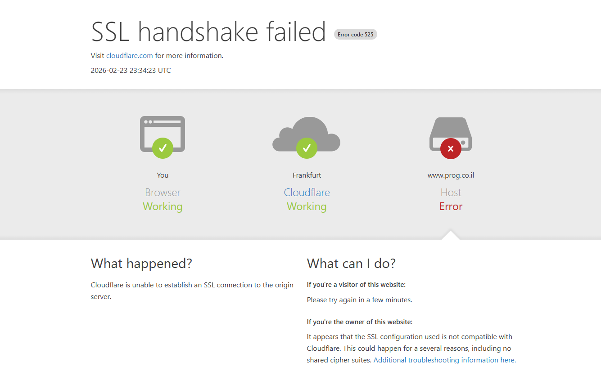The width and height of the screenshot is (601, 371).
Task: Click the Frankfurt location label
Action: 307,175
